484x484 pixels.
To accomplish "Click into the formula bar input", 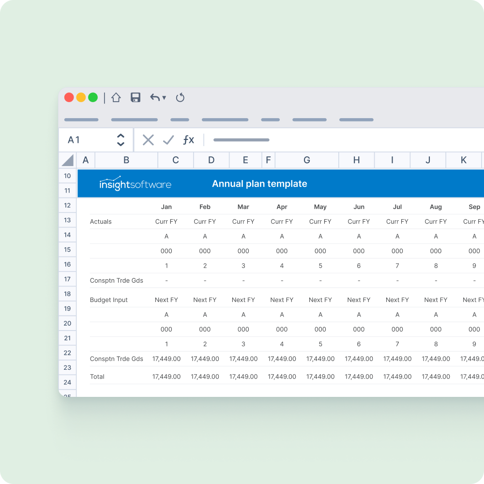I will click(x=339, y=140).
